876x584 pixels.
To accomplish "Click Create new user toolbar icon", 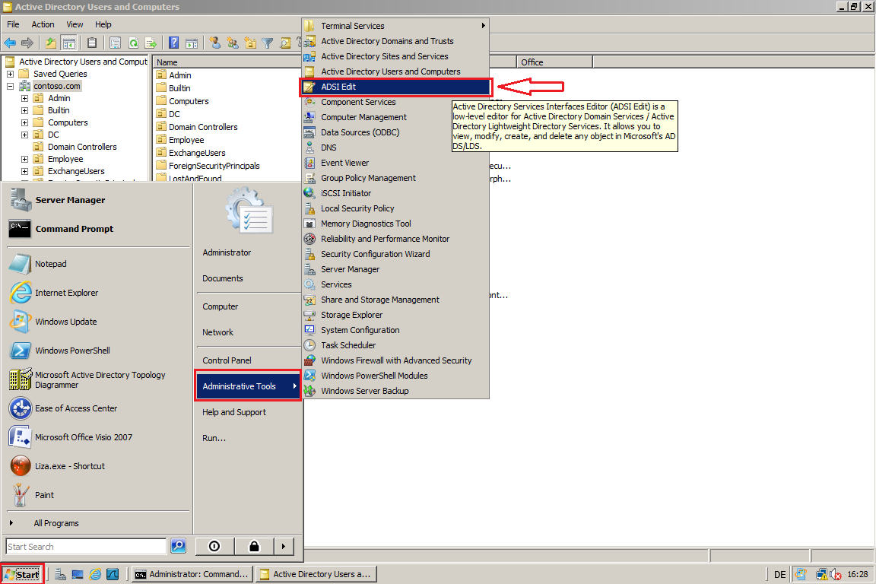I will click(x=214, y=43).
